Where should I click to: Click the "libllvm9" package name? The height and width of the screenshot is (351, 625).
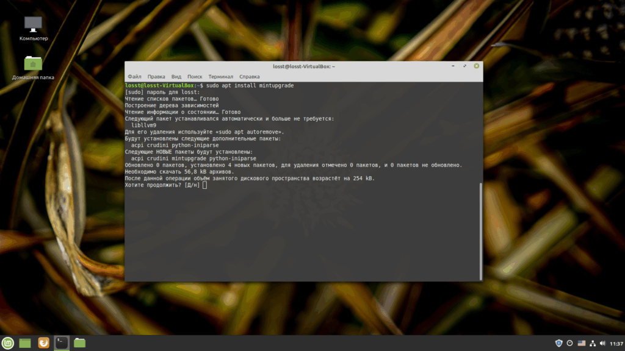click(143, 126)
